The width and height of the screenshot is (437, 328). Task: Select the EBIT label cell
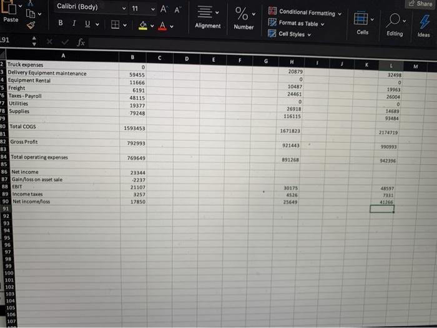pos(65,187)
